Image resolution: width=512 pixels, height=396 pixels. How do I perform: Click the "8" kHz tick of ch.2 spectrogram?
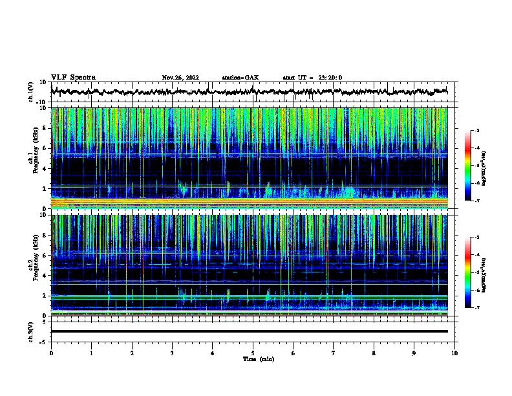pyautogui.click(x=45, y=236)
